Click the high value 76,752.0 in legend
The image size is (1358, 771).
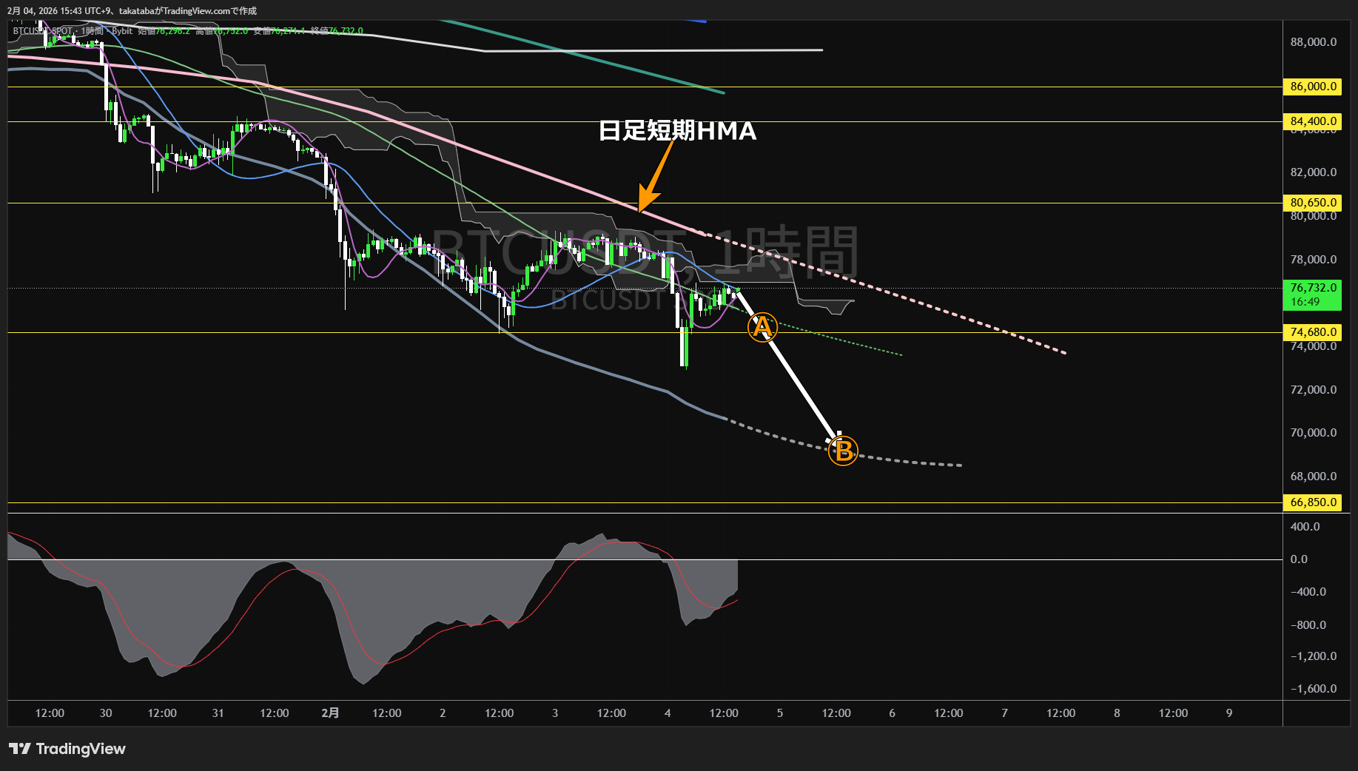point(230,31)
